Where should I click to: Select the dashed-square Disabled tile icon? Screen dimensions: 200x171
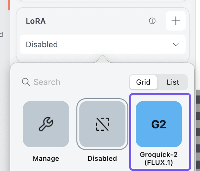click(x=102, y=124)
